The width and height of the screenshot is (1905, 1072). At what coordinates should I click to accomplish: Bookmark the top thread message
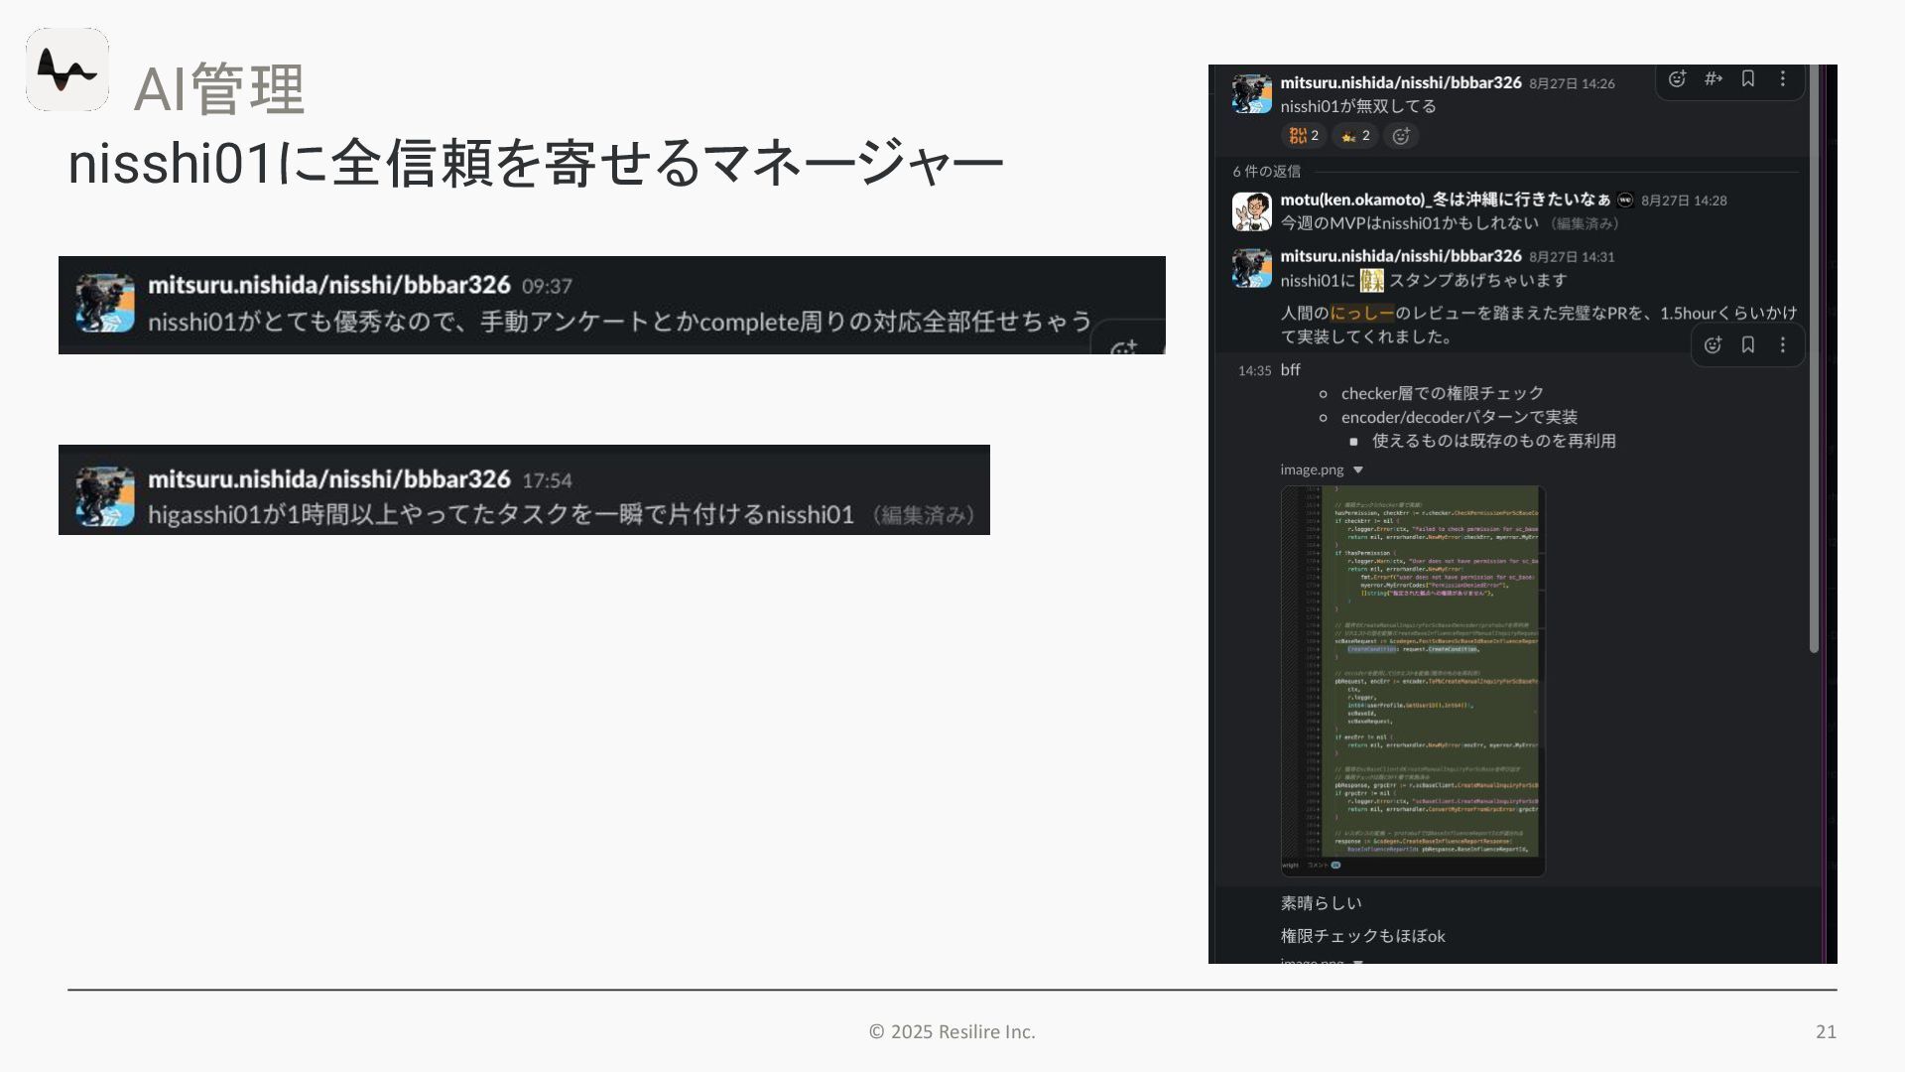[1748, 79]
